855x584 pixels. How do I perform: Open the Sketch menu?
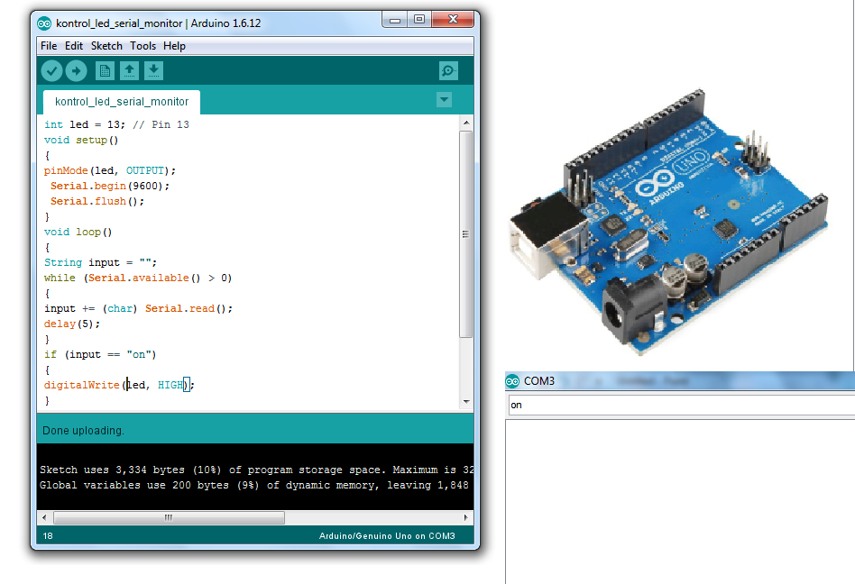tap(106, 46)
